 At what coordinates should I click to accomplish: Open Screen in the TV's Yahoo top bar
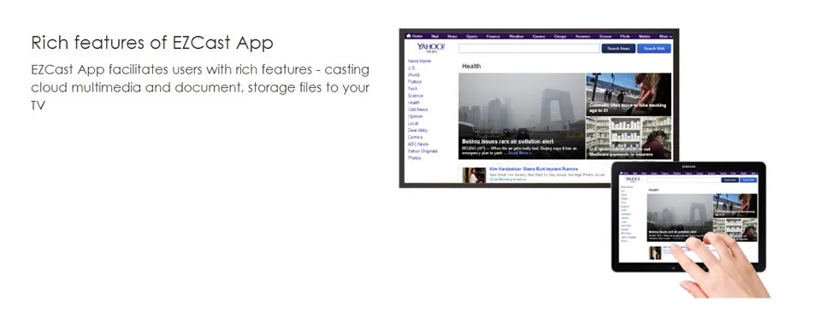tap(605, 37)
